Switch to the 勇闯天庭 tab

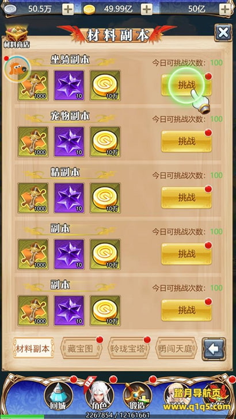point(176,348)
